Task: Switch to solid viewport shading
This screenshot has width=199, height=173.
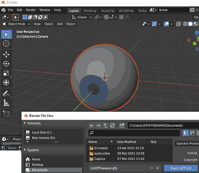Action: coord(190,24)
